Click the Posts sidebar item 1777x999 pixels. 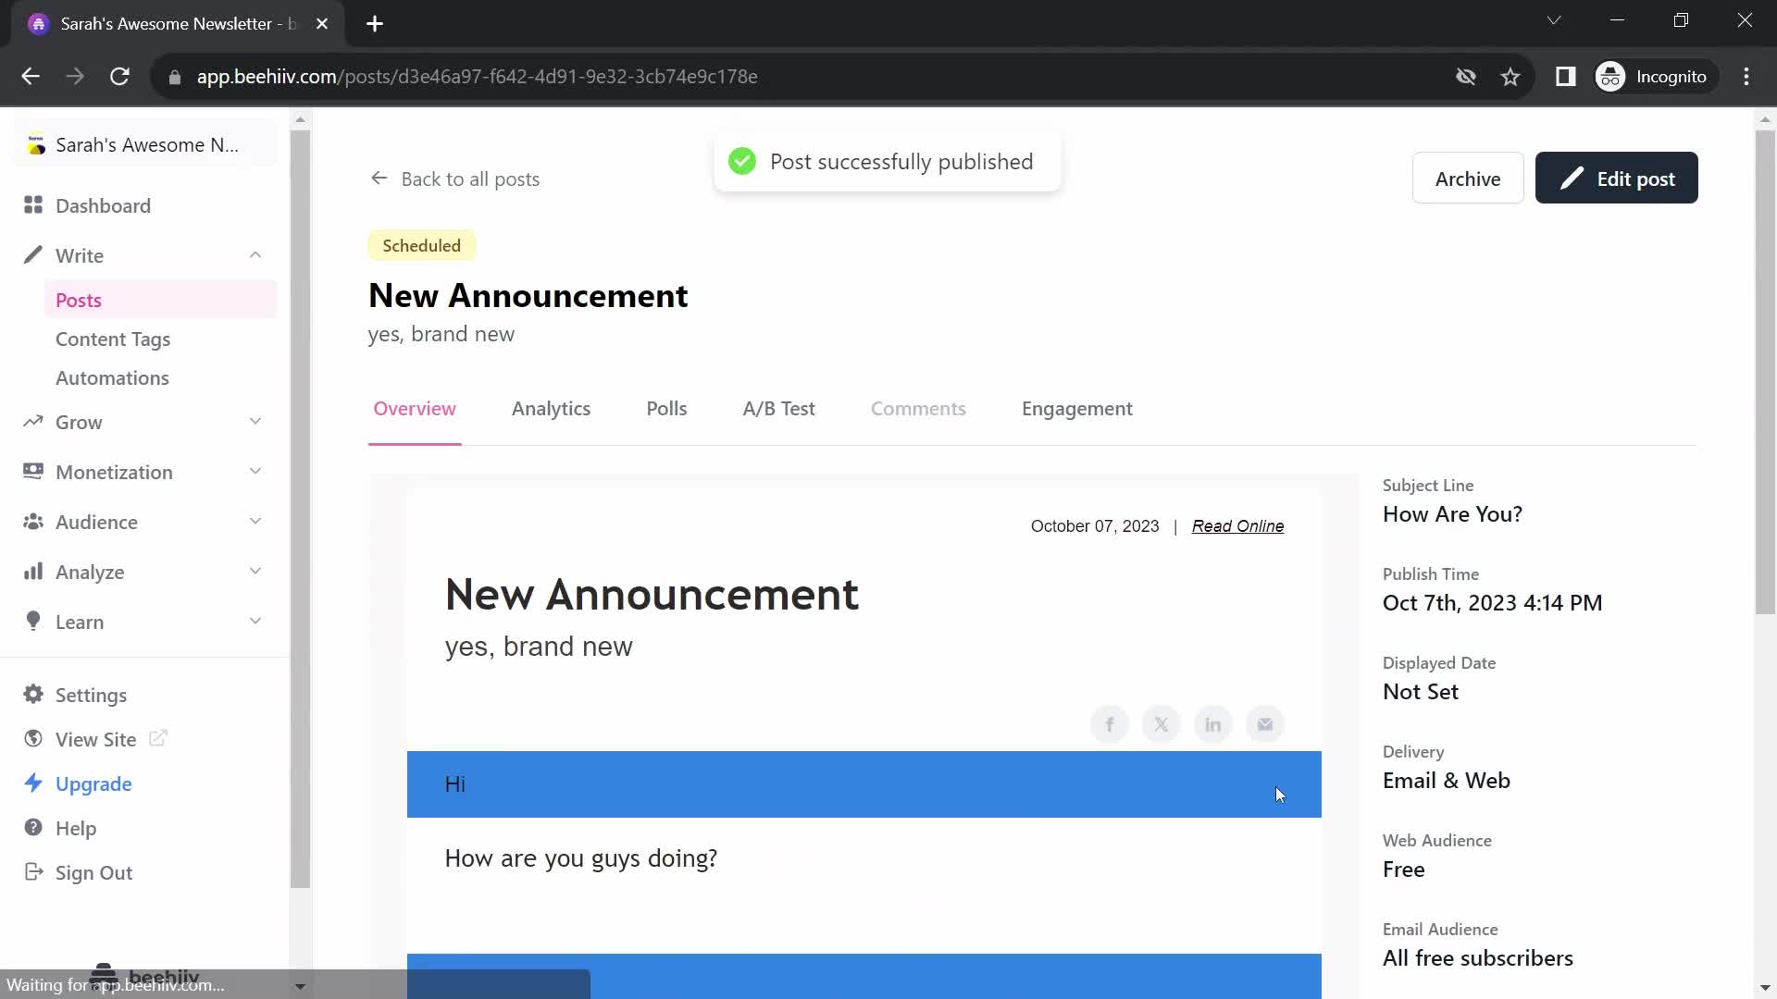point(78,299)
